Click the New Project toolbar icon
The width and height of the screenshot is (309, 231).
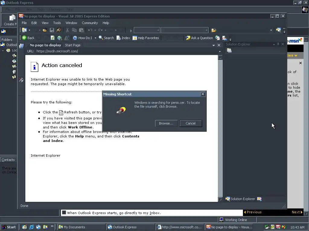[x=24, y=30]
